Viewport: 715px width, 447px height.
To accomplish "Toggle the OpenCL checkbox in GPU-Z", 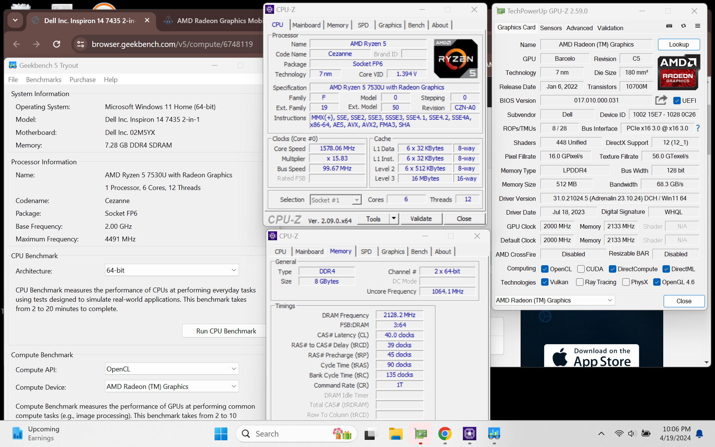I will pyautogui.click(x=545, y=269).
